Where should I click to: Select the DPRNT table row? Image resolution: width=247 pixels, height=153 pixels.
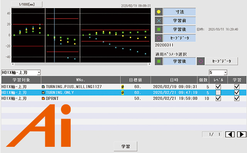point(123,99)
